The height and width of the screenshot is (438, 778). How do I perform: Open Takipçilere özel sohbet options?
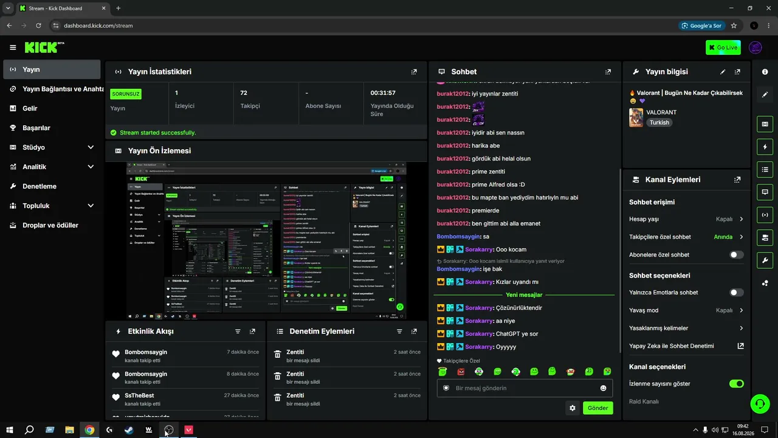click(x=686, y=237)
